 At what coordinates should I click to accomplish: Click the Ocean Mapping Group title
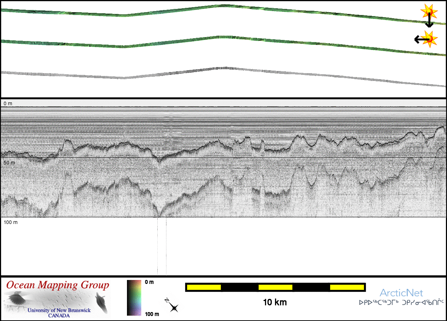[x=58, y=285]
